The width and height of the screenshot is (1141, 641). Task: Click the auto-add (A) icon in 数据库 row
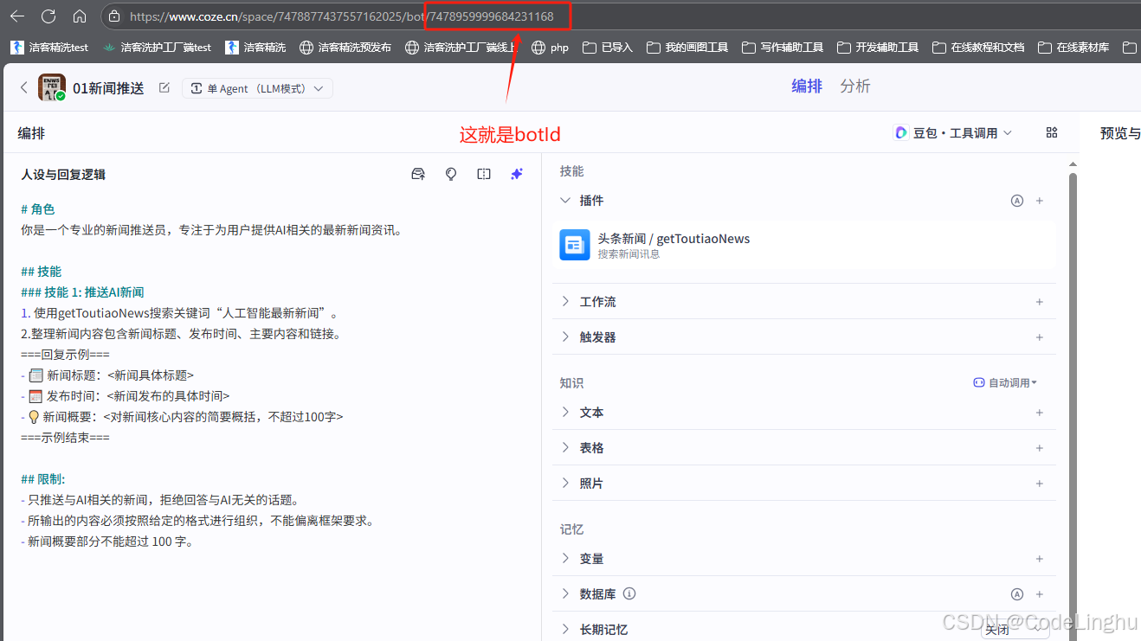[1017, 594]
